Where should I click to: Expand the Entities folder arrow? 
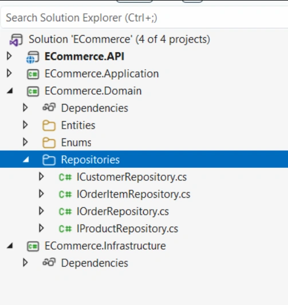click(x=25, y=125)
